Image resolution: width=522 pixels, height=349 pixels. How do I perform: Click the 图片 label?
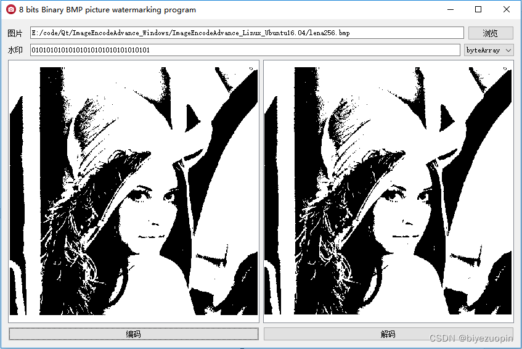click(x=15, y=33)
